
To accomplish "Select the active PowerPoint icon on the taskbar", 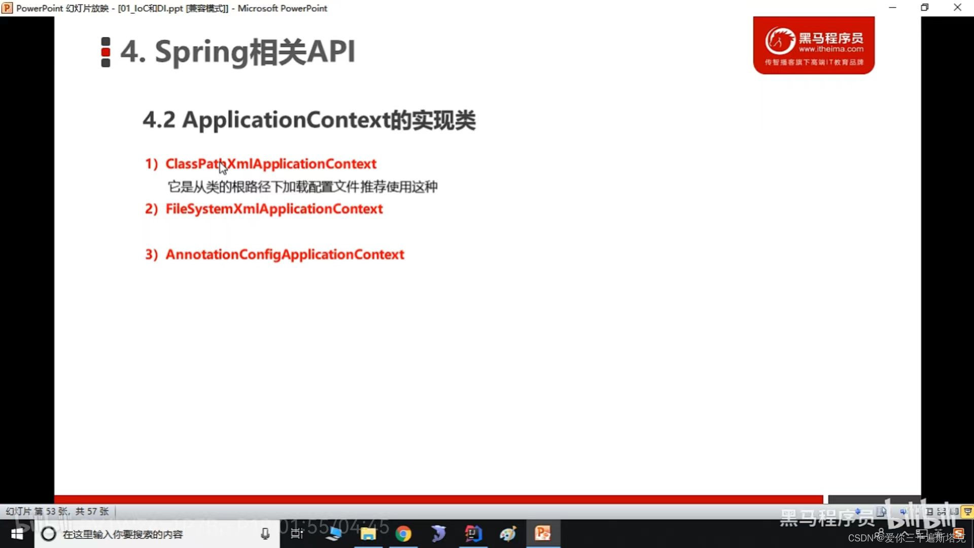I will pyautogui.click(x=543, y=534).
